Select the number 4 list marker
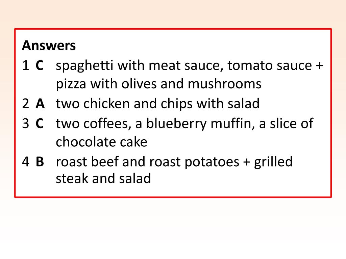The width and height of the screenshot is (346, 259). pos(26,162)
